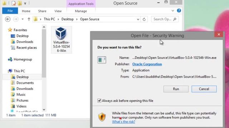Click the application file icon in dialog
This screenshot has height=128, width=229.
[x=102, y=60]
